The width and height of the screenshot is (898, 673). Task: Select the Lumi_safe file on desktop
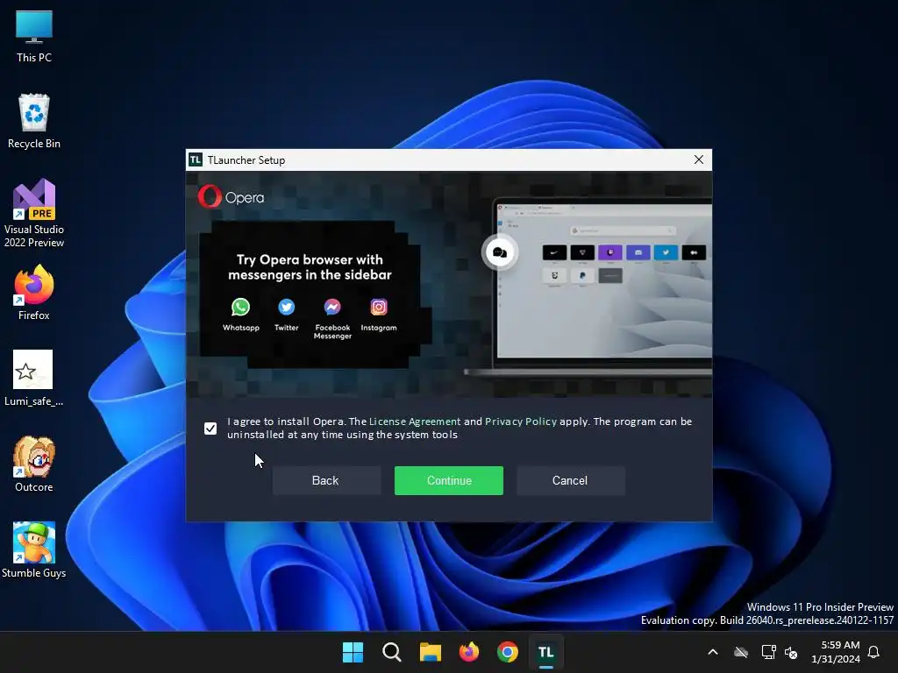[x=33, y=379]
